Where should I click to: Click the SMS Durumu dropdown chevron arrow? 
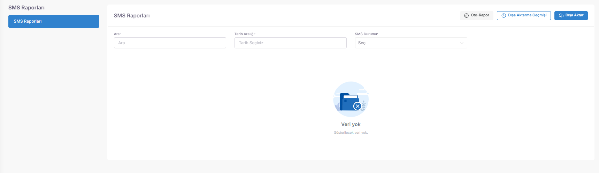click(462, 43)
